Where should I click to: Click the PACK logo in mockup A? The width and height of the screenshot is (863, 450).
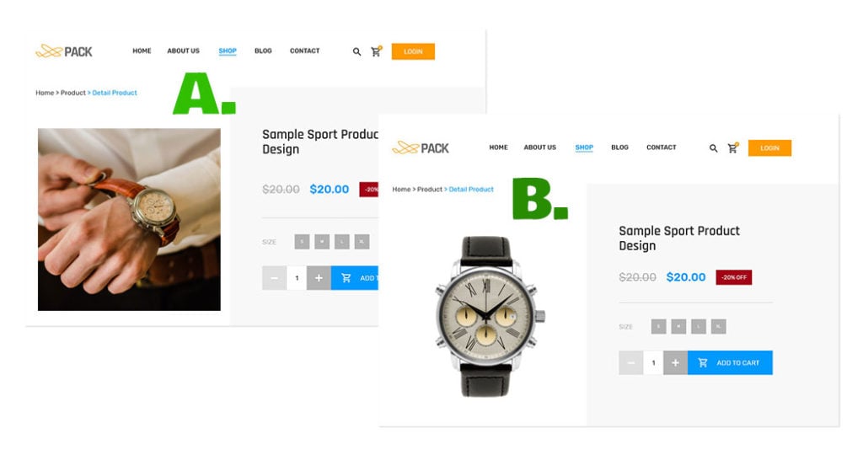pyautogui.click(x=64, y=51)
